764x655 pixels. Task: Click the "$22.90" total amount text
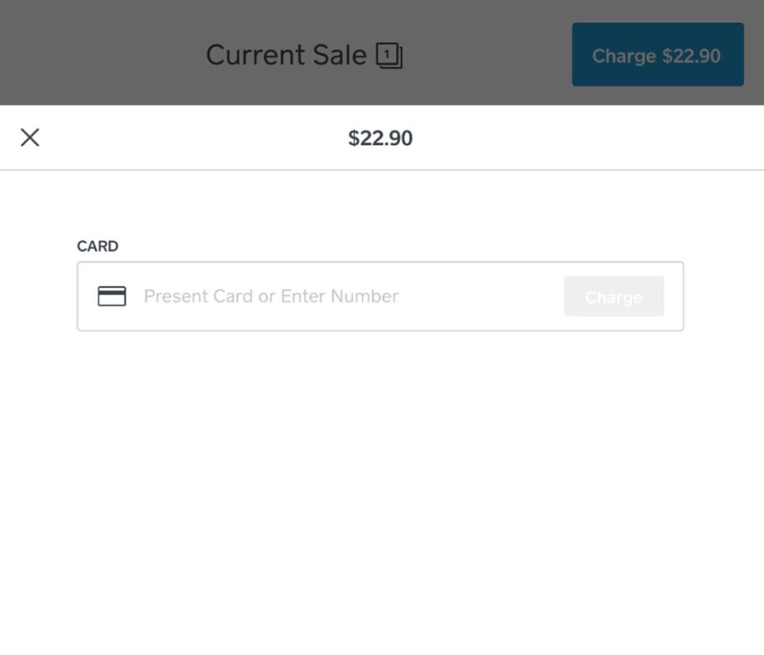(381, 138)
